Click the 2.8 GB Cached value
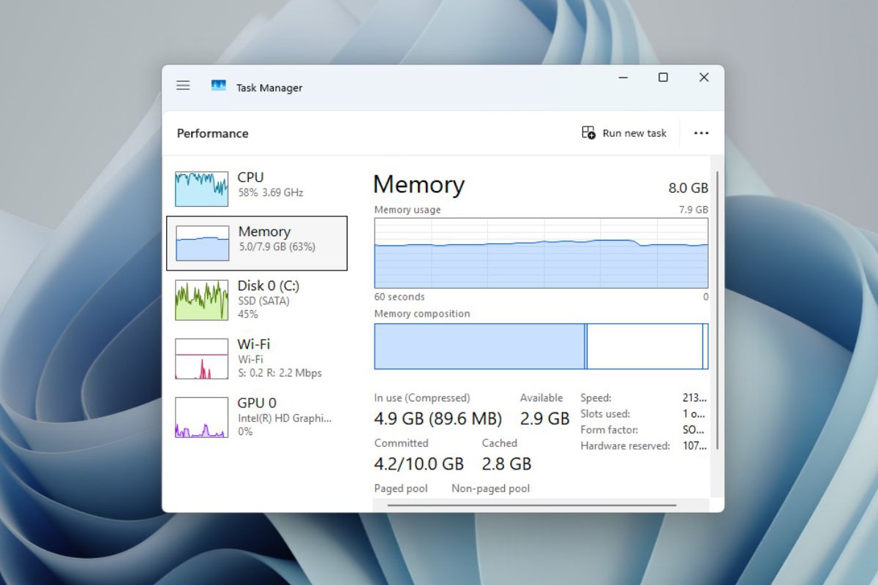This screenshot has height=585, width=878. 506,464
